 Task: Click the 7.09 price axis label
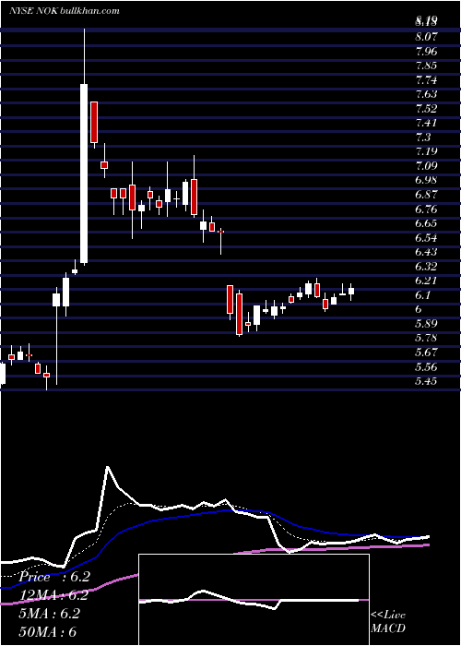coord(426,165)
